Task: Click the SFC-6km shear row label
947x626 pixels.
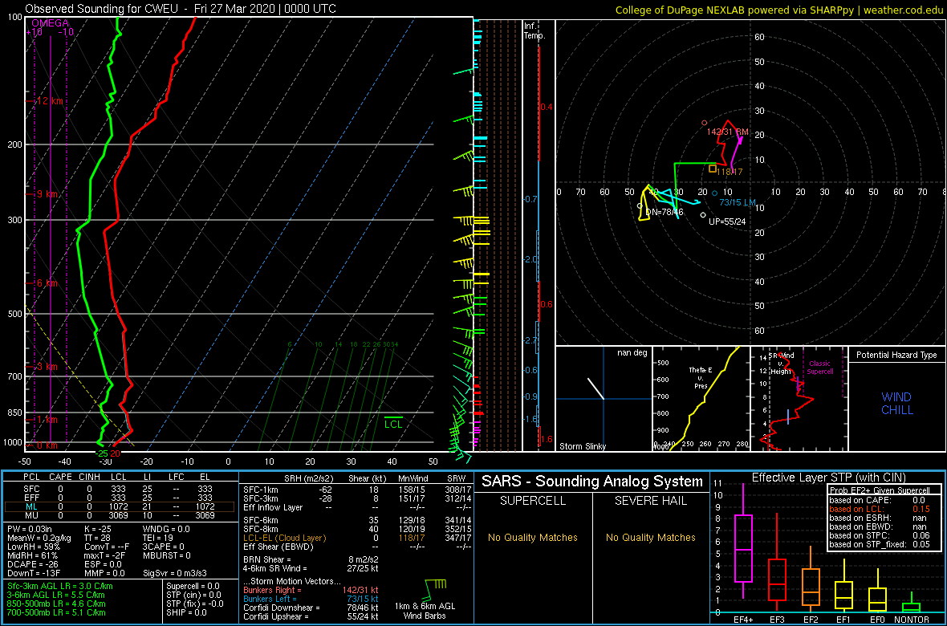Action: (x=261, y=520)
